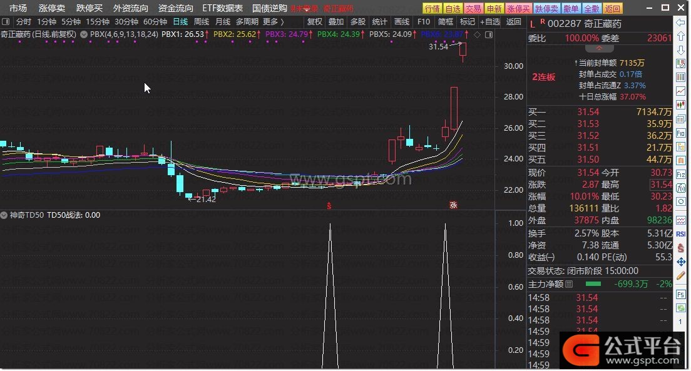The image size is (691, 371).
Task: Click the red S marker on the chart
Action: (x=329, y=206)
